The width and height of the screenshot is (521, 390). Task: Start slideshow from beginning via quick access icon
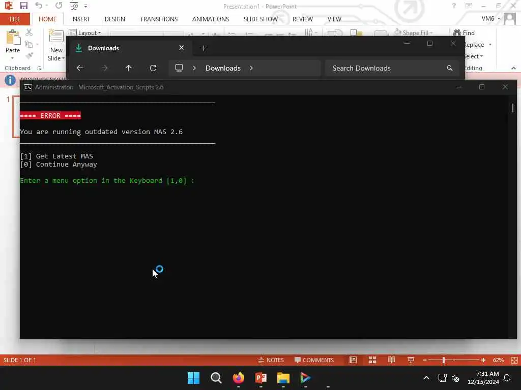(x=74, y=6)
